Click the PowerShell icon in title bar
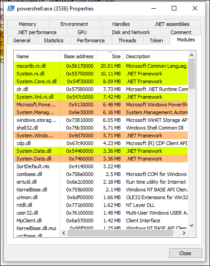 click(x=11, y=8)
